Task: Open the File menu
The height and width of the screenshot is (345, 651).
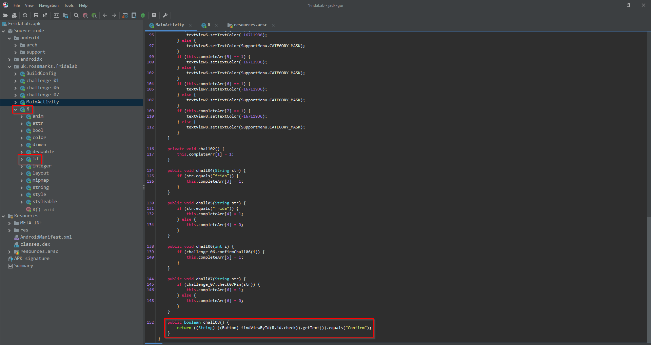Action: point(17,5)
